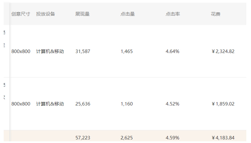Select the 4.64% click-rate cell

tap(172, 51)
